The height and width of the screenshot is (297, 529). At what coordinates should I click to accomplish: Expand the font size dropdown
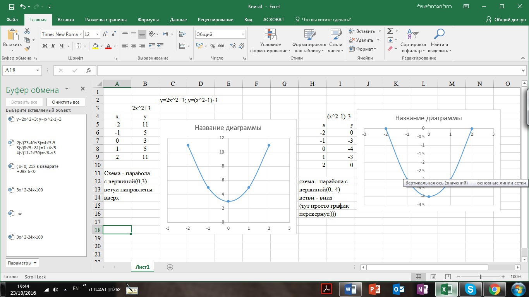(x=97, y=34)
